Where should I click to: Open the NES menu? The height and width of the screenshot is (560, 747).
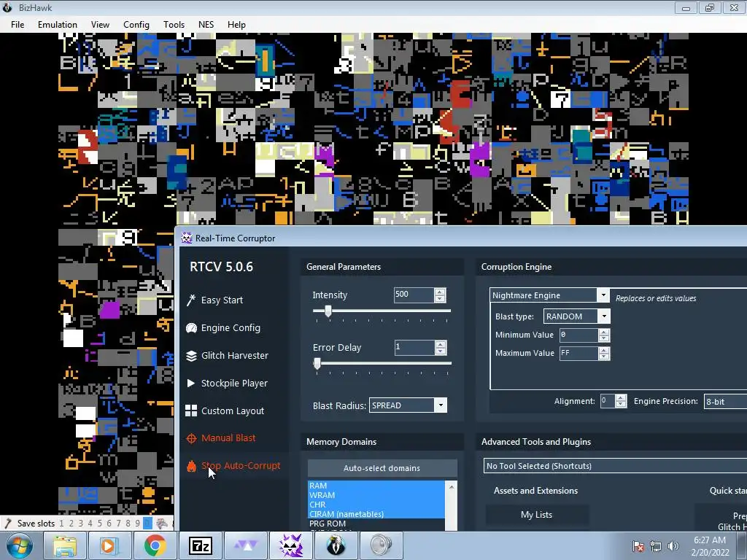click(206, 25)
